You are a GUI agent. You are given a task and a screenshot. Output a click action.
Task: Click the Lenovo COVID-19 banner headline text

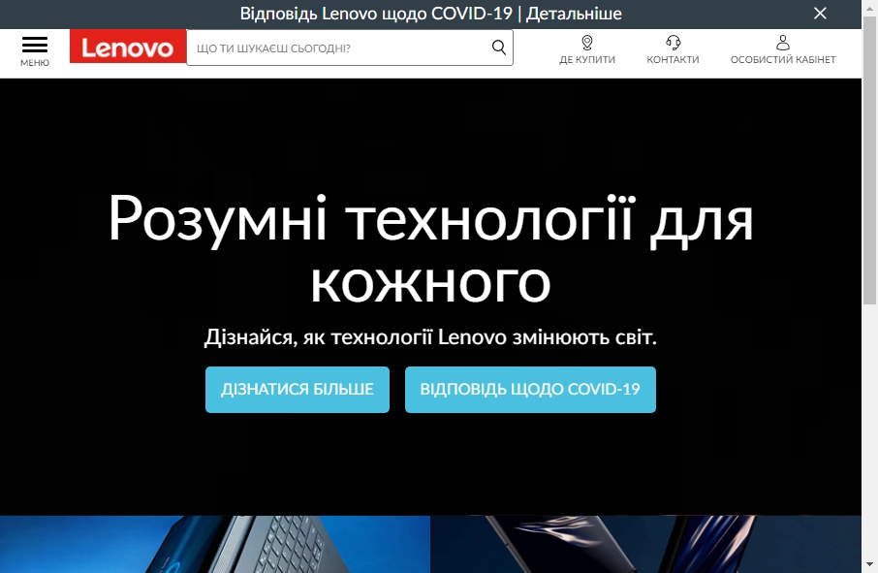(x=378, y=14)
